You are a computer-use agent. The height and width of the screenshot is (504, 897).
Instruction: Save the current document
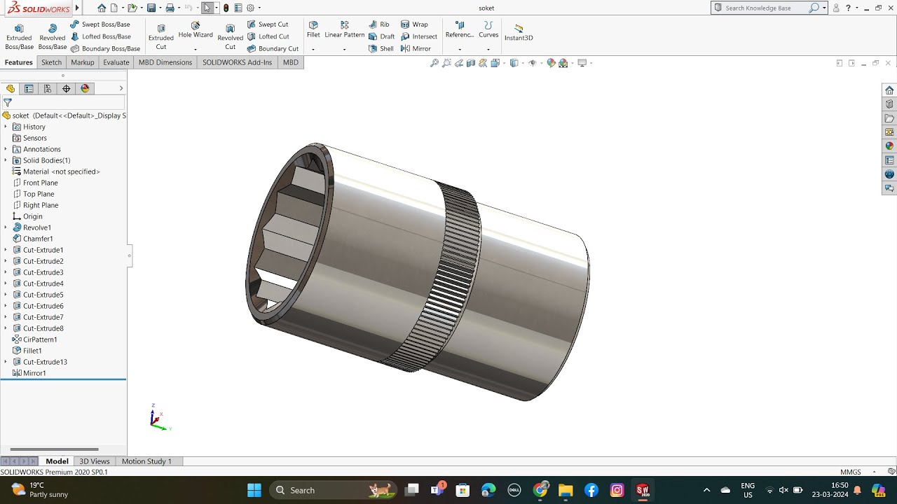[151, 8]
